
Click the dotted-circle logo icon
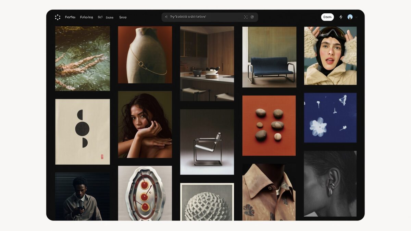click(x=58, y=17)
